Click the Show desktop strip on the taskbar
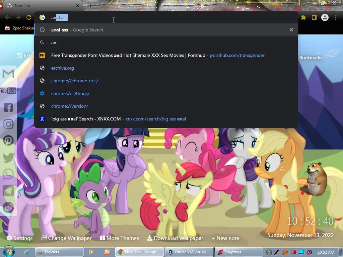Screen dimensions: 343x257 tap(341, 252)
